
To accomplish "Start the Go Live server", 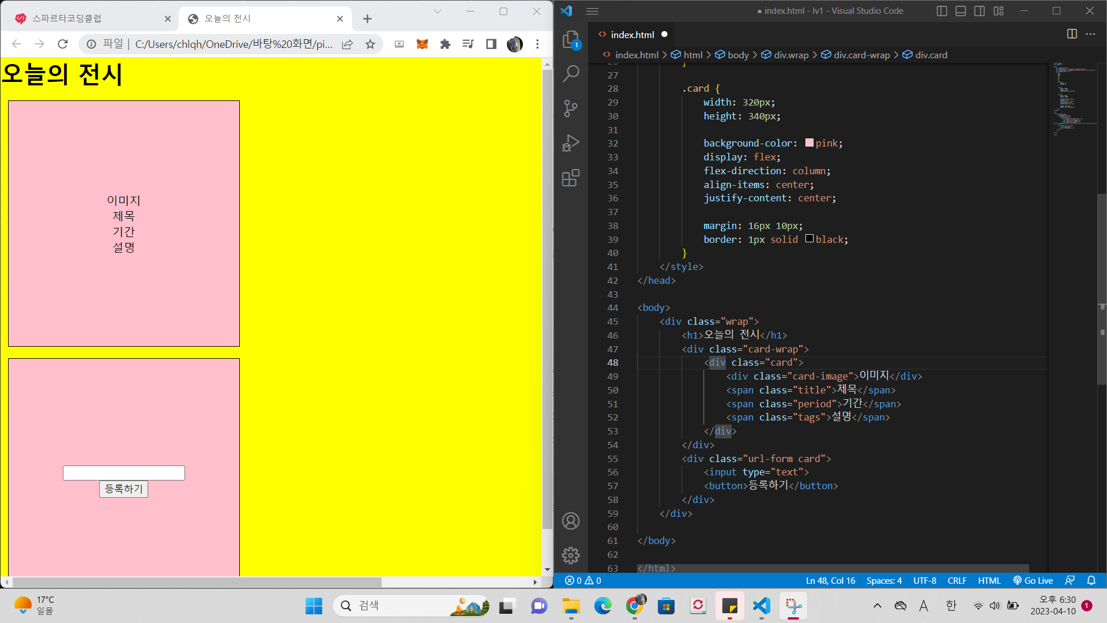I will 1033,581.
